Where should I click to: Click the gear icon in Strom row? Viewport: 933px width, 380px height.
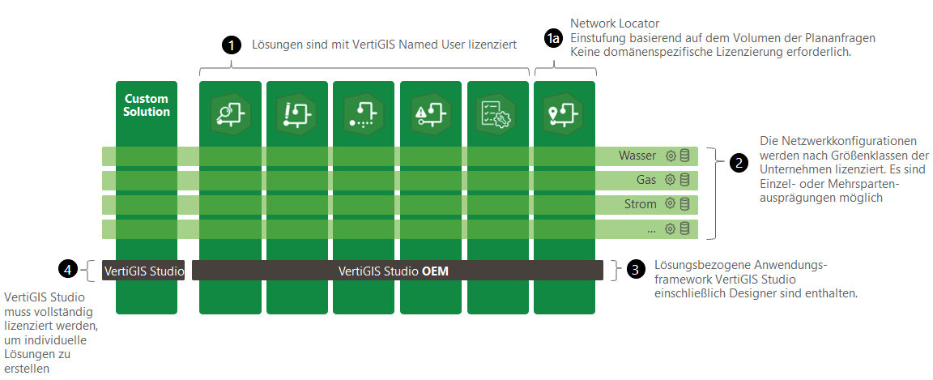point(671,204)
